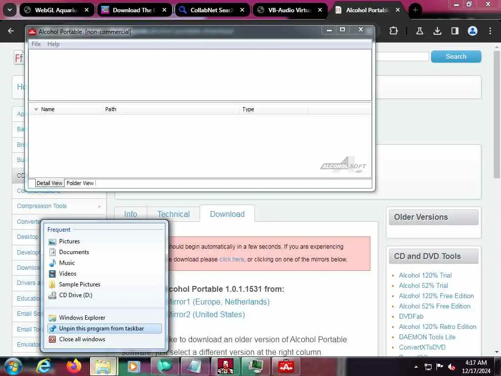The height and width of the screenshot is (376, 501).
Task: Show hidden tray icons arrow
Action: click(416, 367)
